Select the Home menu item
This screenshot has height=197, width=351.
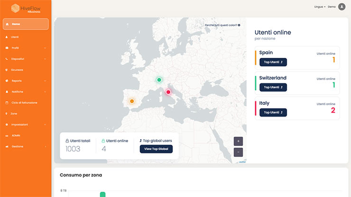(26, 24)
